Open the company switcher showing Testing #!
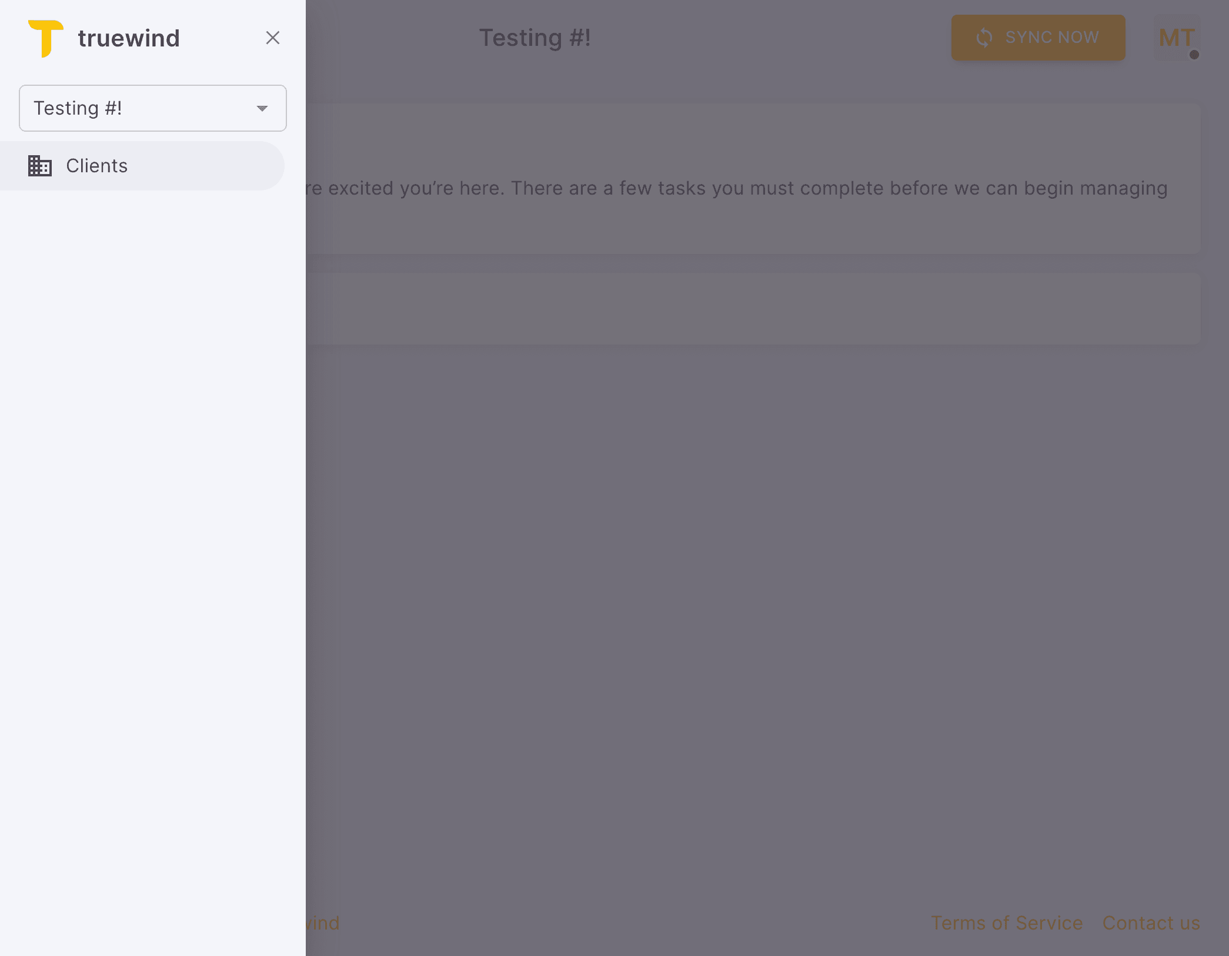 [x=152, y=108]
